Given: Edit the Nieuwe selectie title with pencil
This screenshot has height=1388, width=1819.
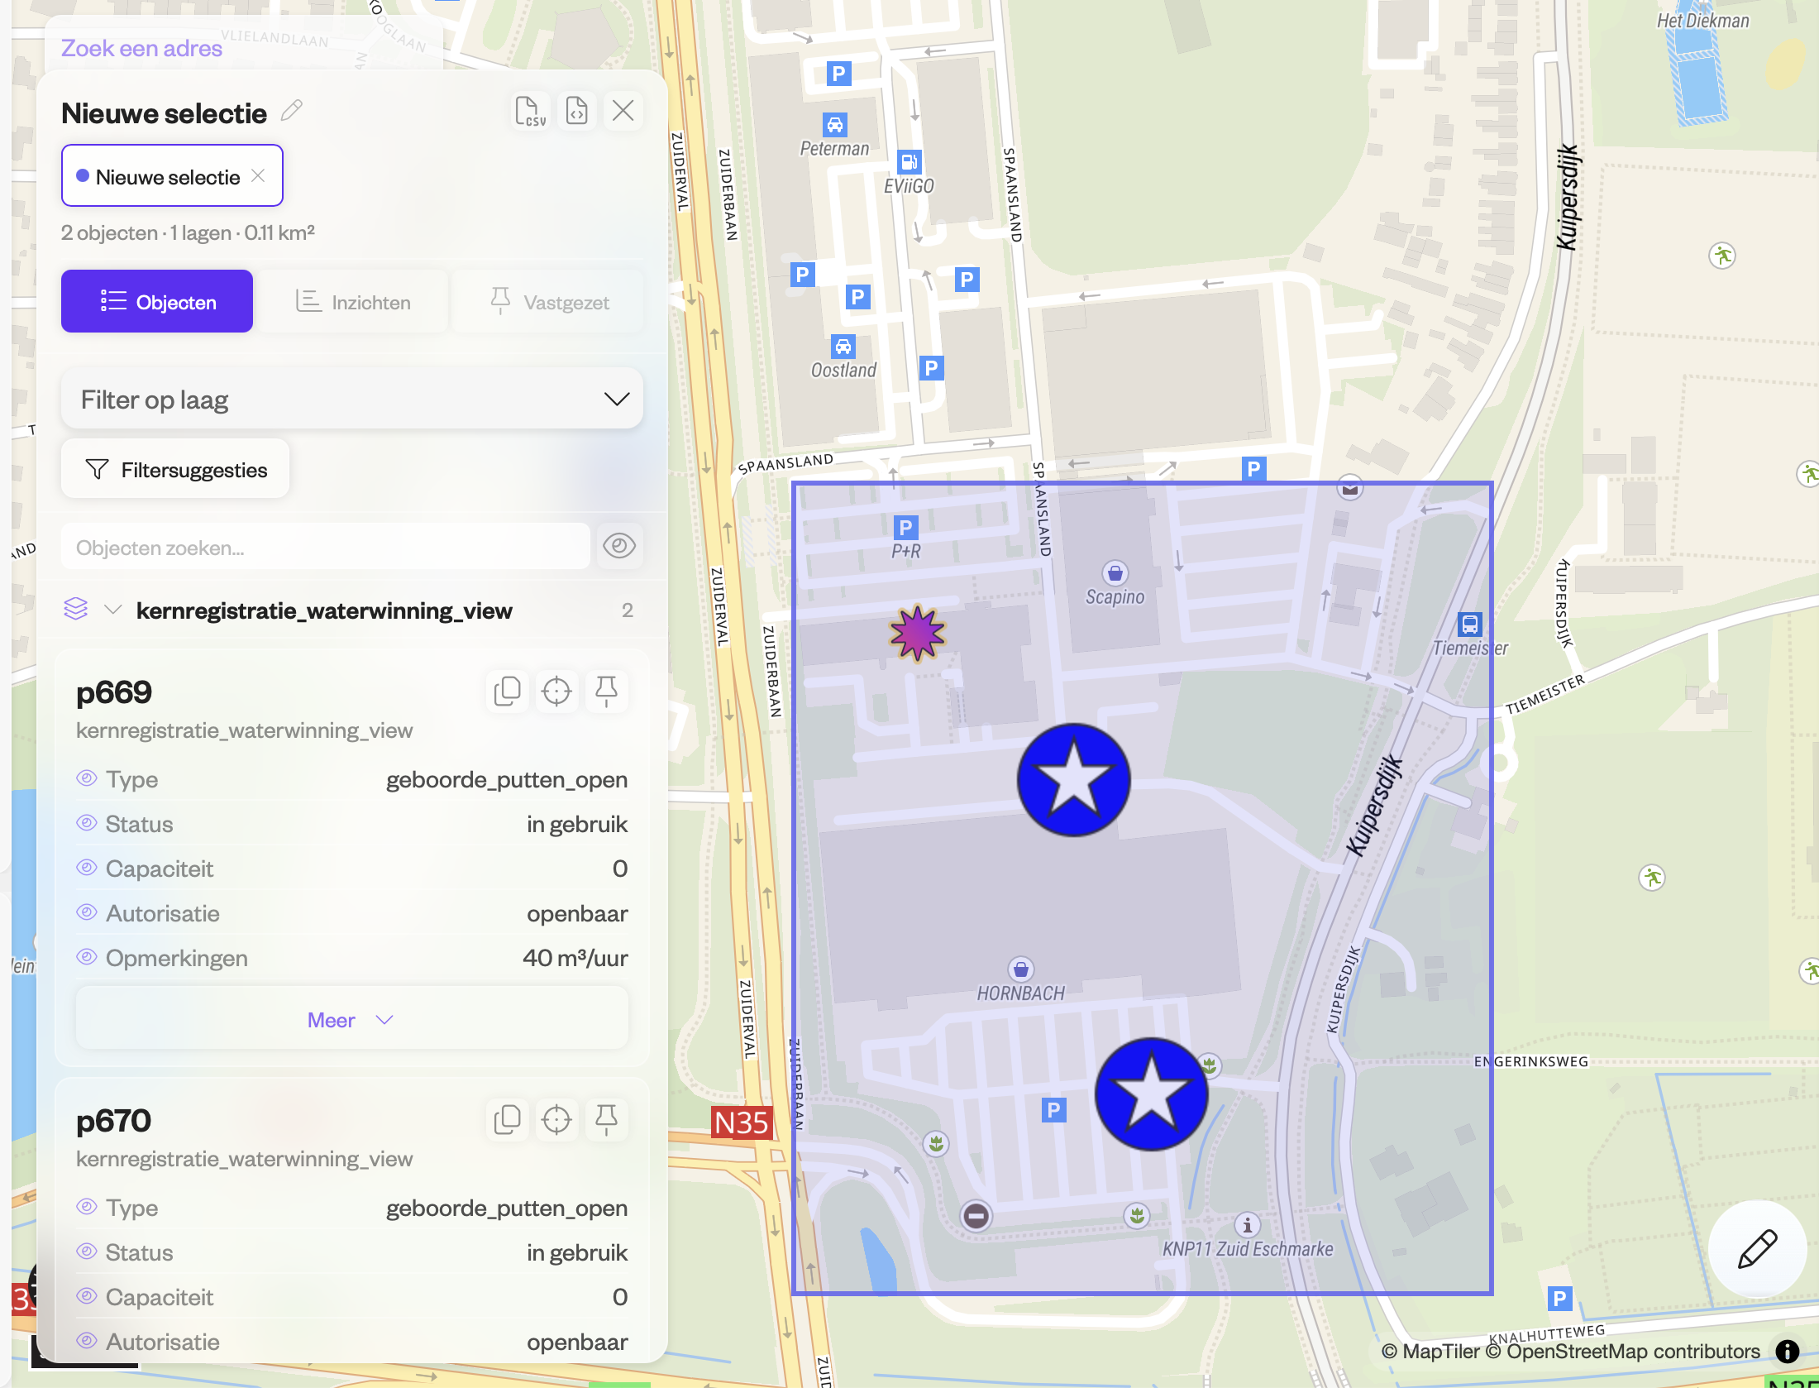Looking at the screenshot, I should coord(292,111).
